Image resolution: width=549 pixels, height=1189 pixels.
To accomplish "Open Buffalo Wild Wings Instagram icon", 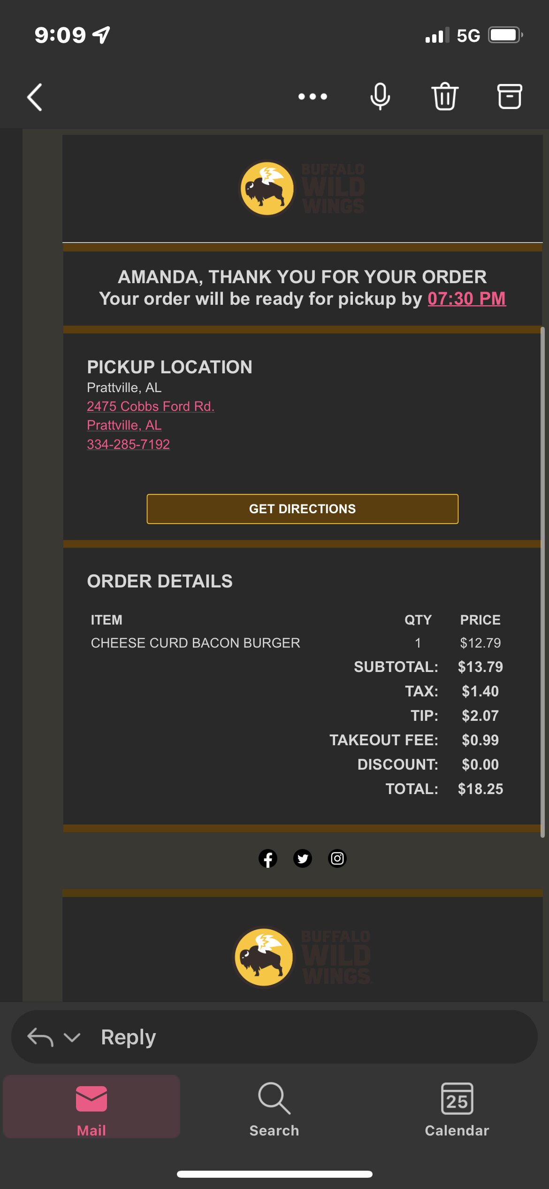I will tap(337, 858).
